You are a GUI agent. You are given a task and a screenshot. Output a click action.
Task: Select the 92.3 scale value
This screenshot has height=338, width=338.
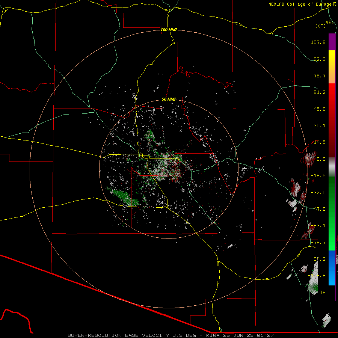320,59
